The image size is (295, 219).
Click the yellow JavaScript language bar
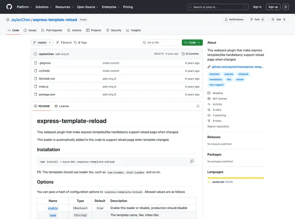point(235,178)
